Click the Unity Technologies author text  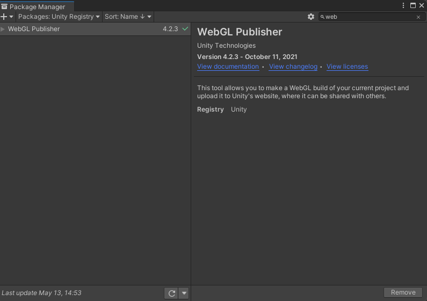[x=226, y=46]
